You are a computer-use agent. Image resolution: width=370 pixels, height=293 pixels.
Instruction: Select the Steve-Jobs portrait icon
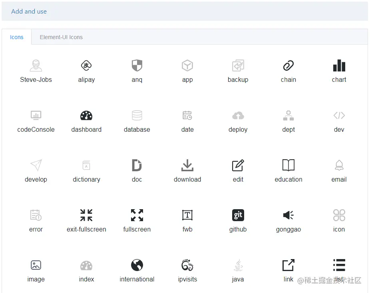36,65
